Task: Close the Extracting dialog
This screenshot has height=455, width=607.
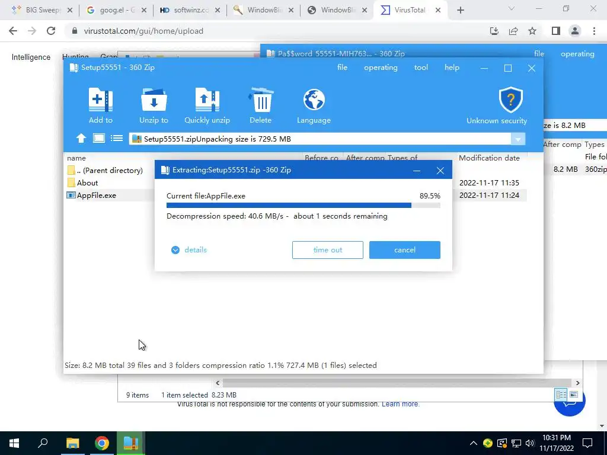Action: click(440, 170)
